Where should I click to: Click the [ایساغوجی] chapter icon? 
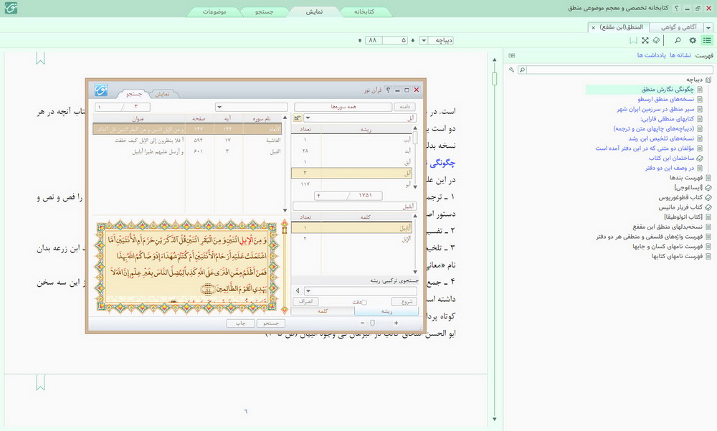tap(708, 188)
